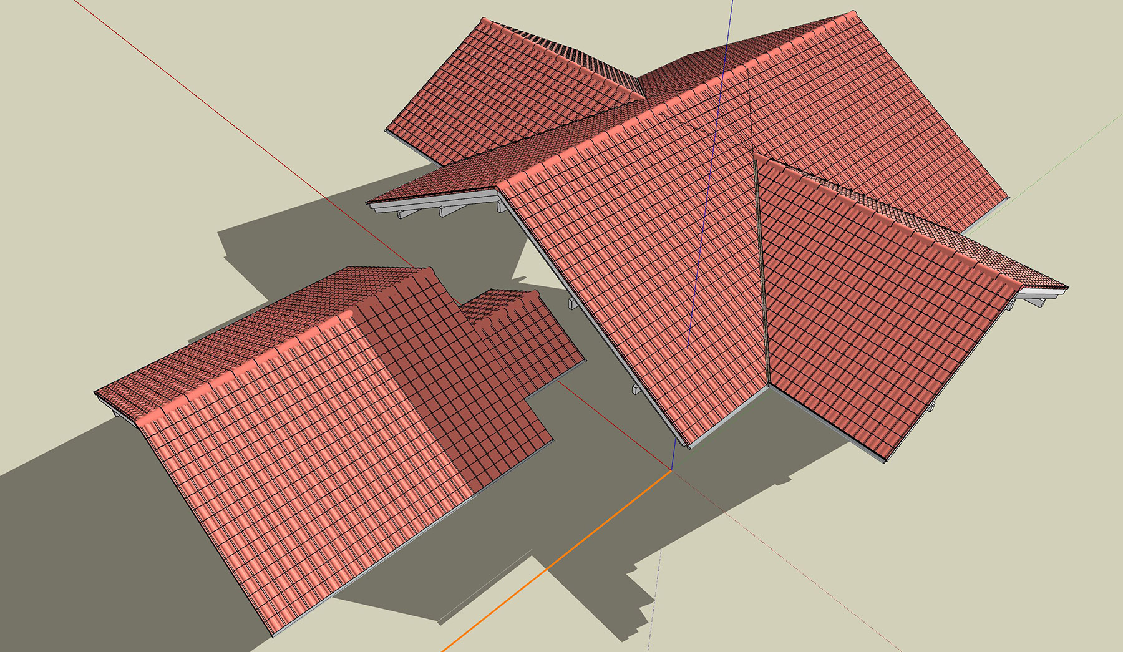Click the axis origin point where the axes meet
This screenshot has height=652, width=1123.
671,470
